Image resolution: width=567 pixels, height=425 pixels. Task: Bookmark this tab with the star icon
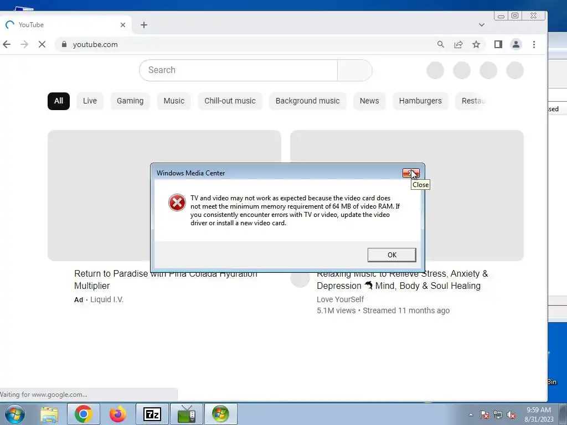(476, 44)
